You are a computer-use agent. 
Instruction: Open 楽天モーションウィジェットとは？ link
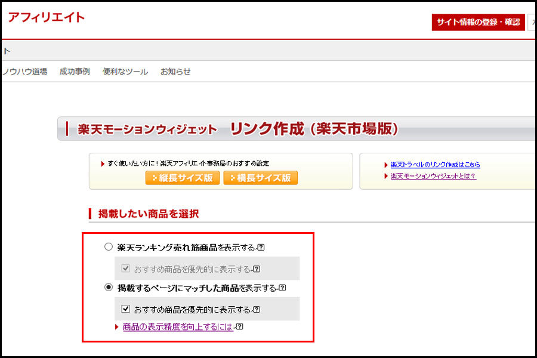433,176
